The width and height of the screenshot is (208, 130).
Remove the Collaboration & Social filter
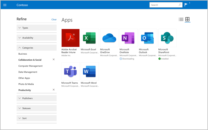(53, 60)
